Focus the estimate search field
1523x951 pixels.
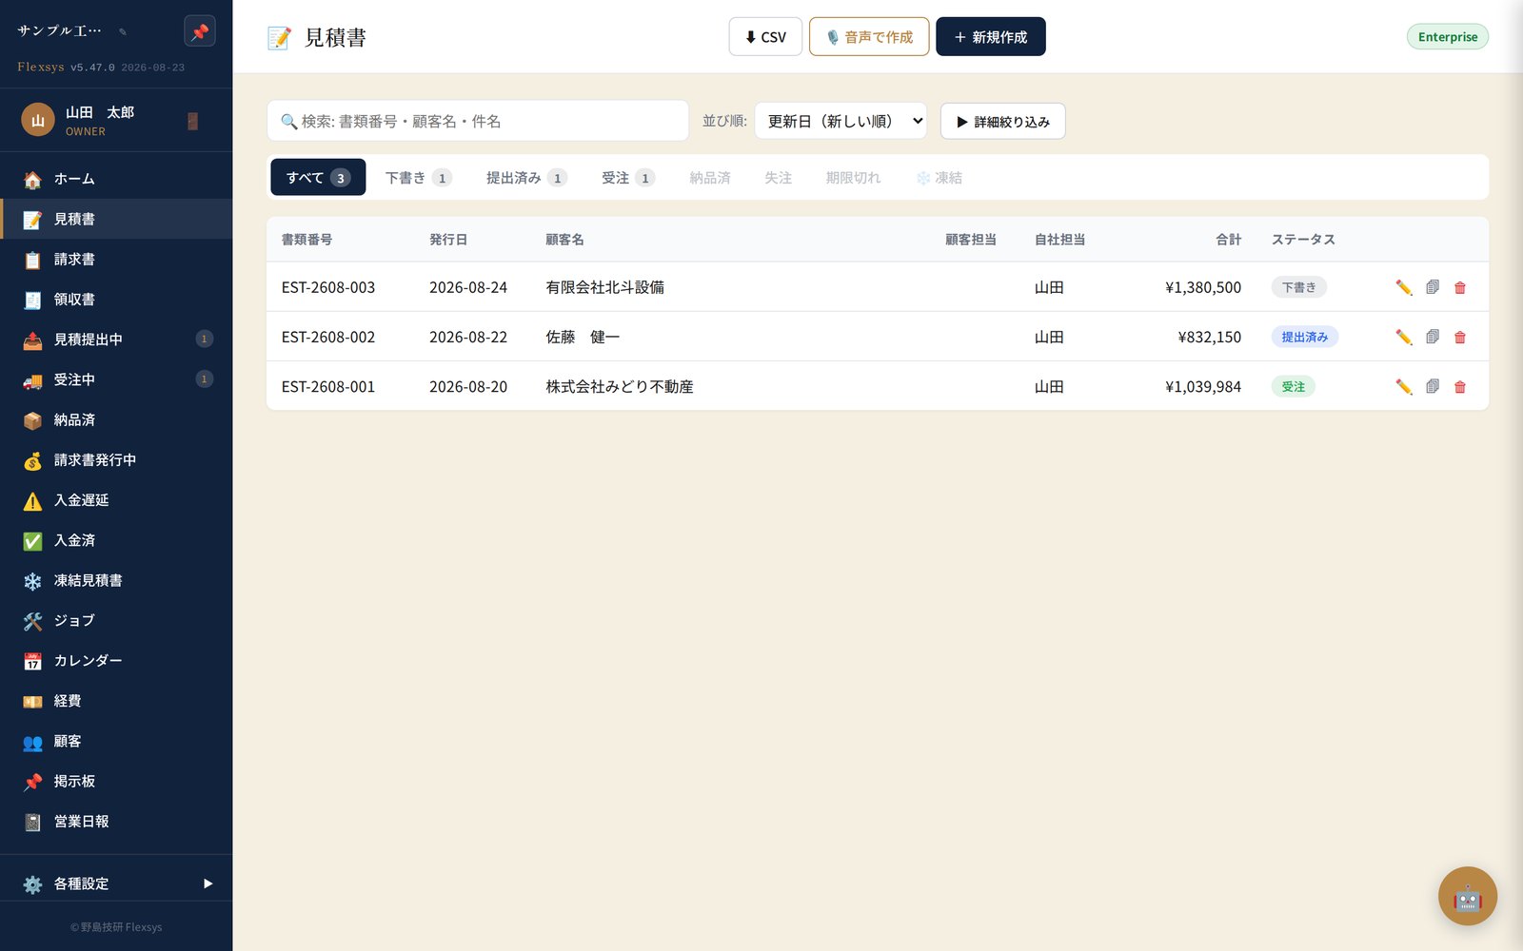pos(478,121)
